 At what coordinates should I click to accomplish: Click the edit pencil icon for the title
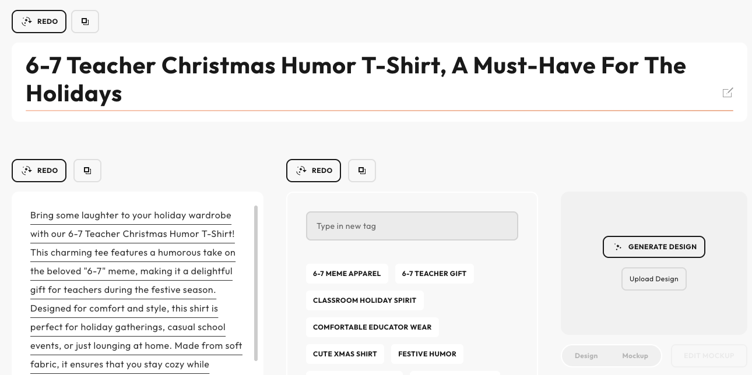728,93
